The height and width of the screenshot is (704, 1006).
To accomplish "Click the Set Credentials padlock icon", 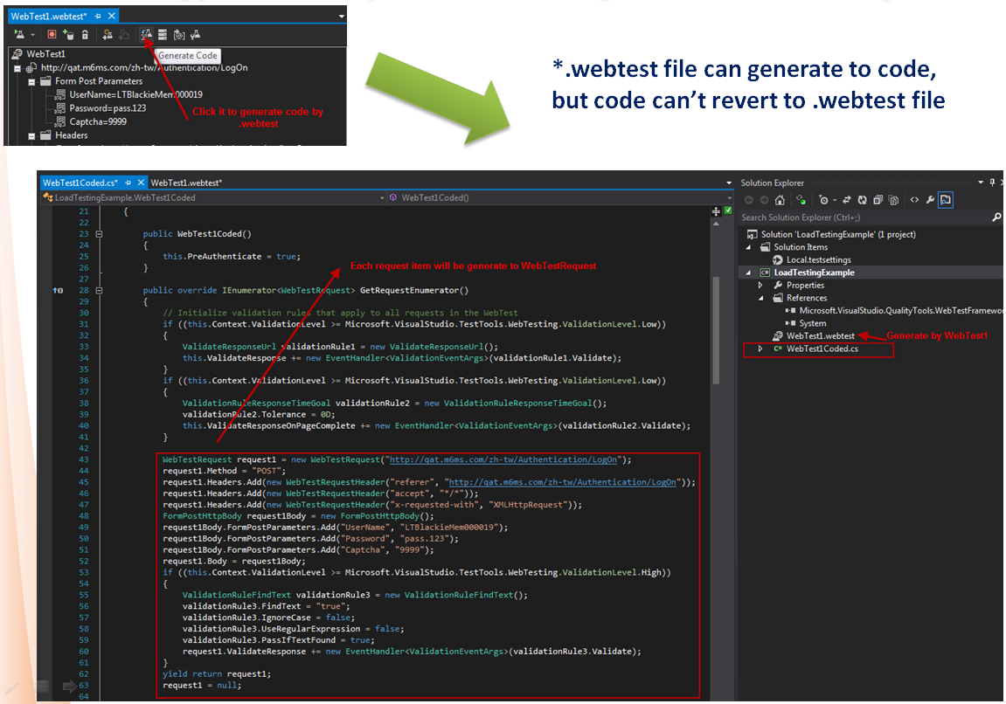I will [85, 35].
